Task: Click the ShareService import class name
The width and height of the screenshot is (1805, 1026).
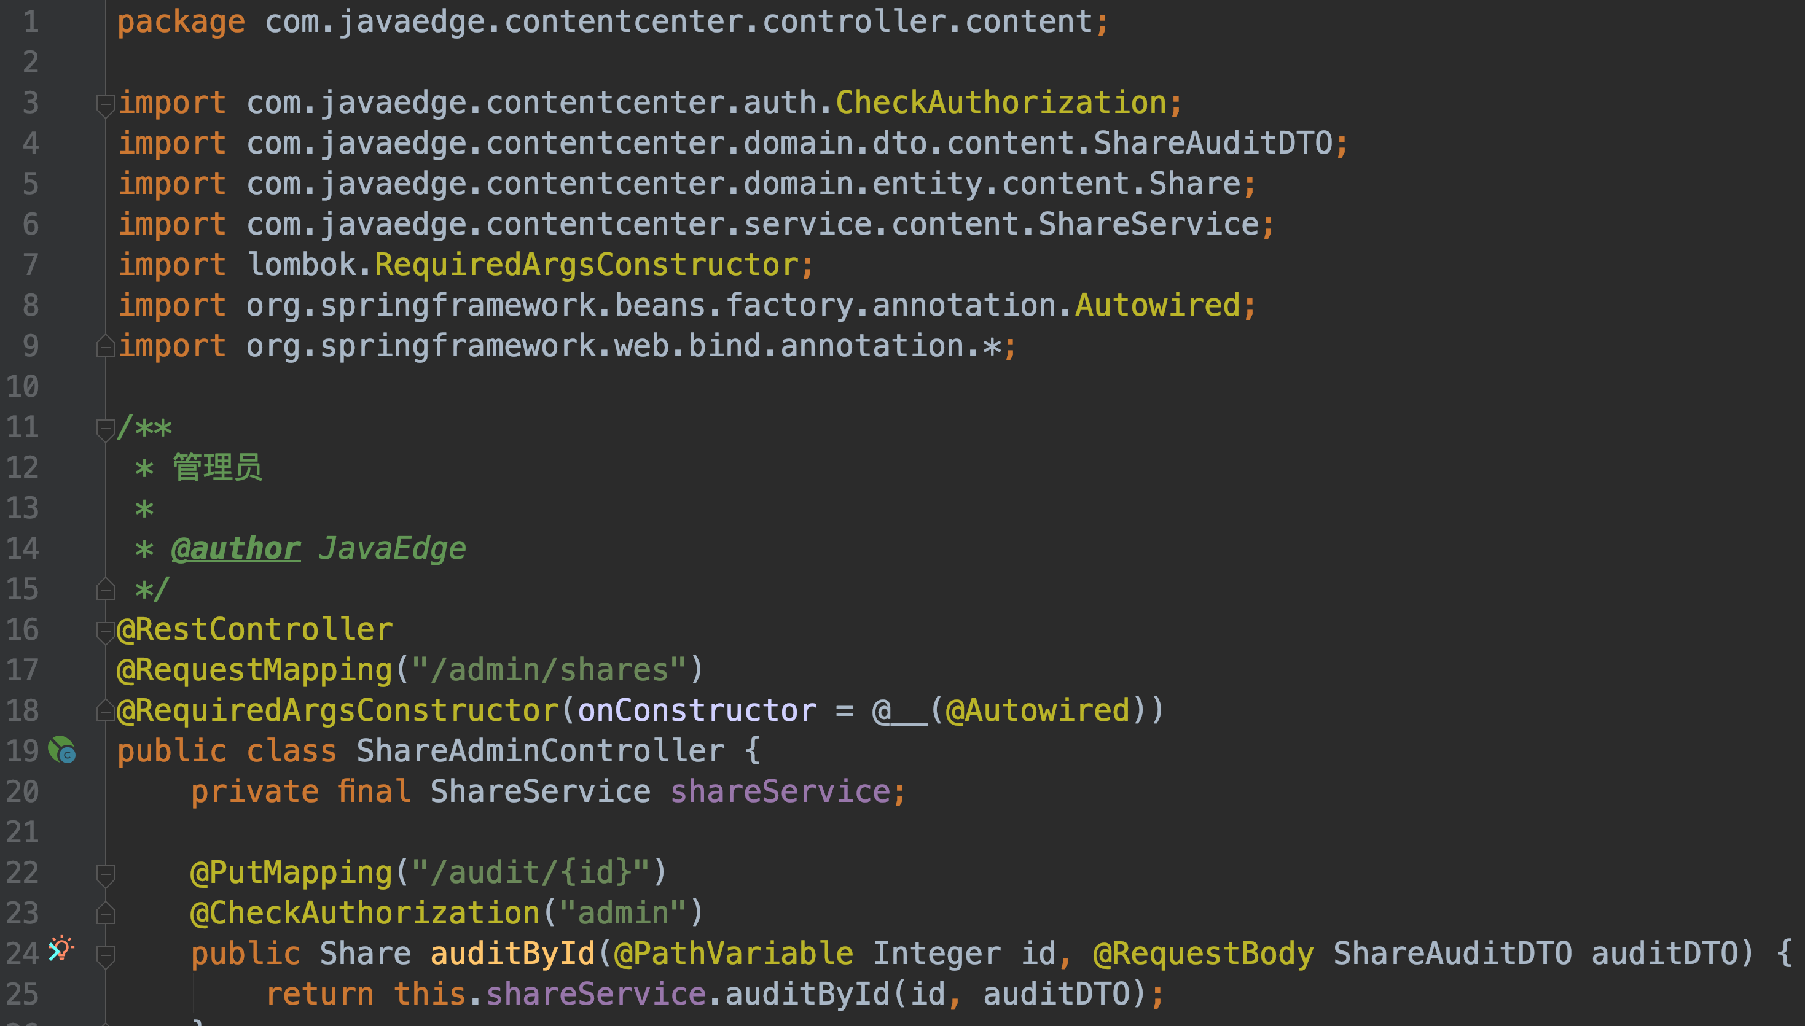Action: click(x=1149, y=224)
